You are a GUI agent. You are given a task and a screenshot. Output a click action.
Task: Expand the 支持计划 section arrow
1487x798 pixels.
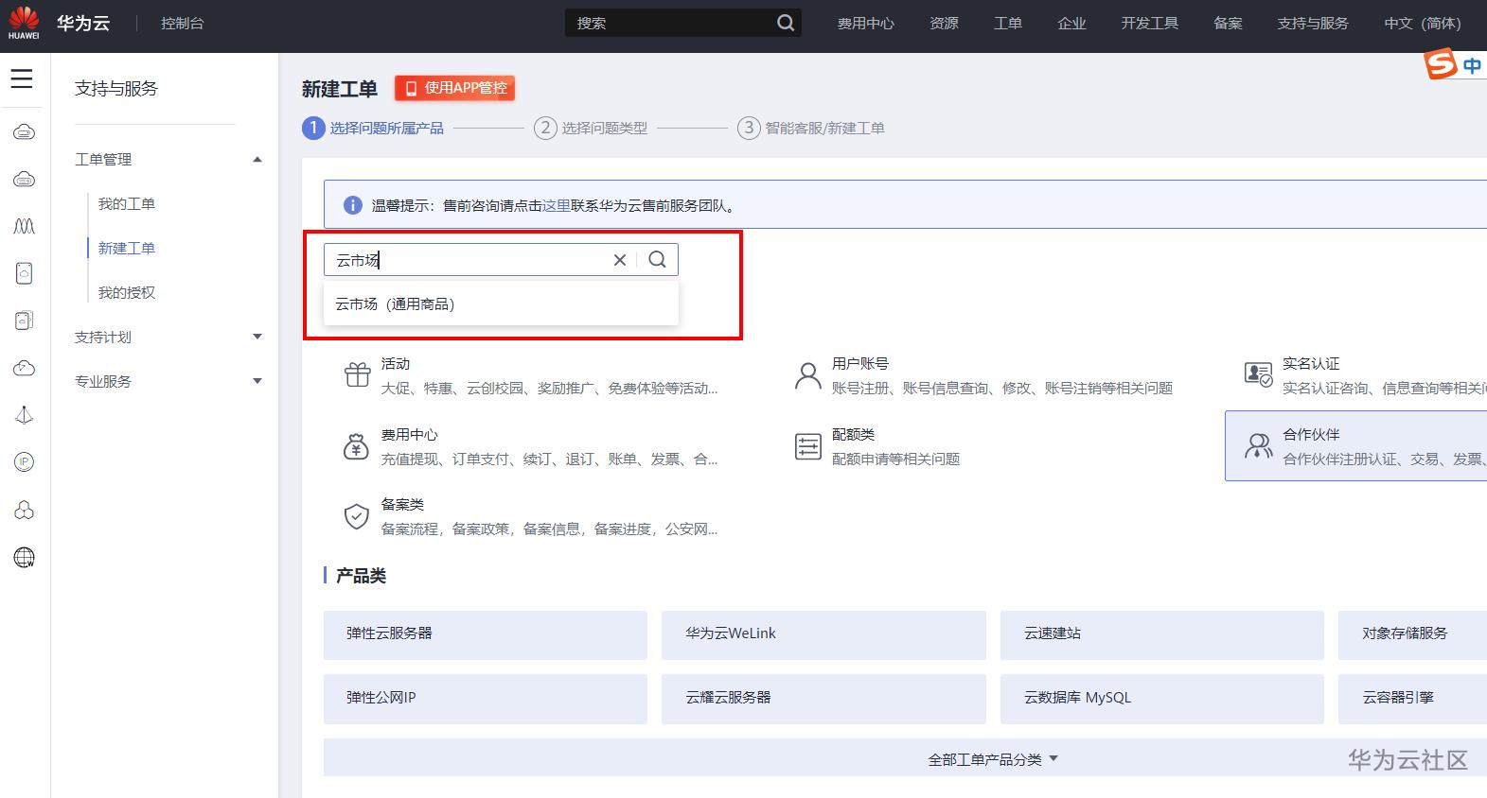coord(257,337)
